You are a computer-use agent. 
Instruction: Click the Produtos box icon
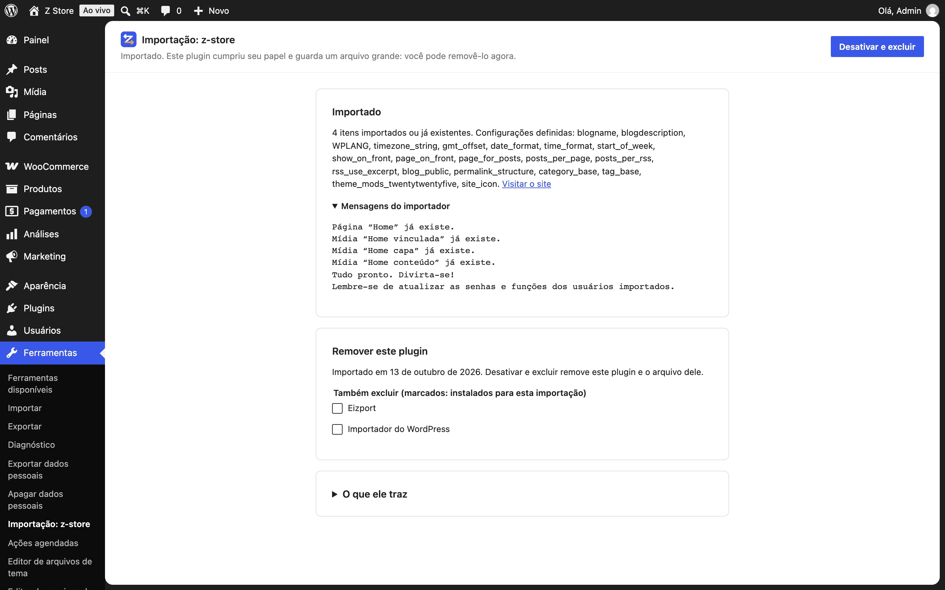[x=12, y=189]
